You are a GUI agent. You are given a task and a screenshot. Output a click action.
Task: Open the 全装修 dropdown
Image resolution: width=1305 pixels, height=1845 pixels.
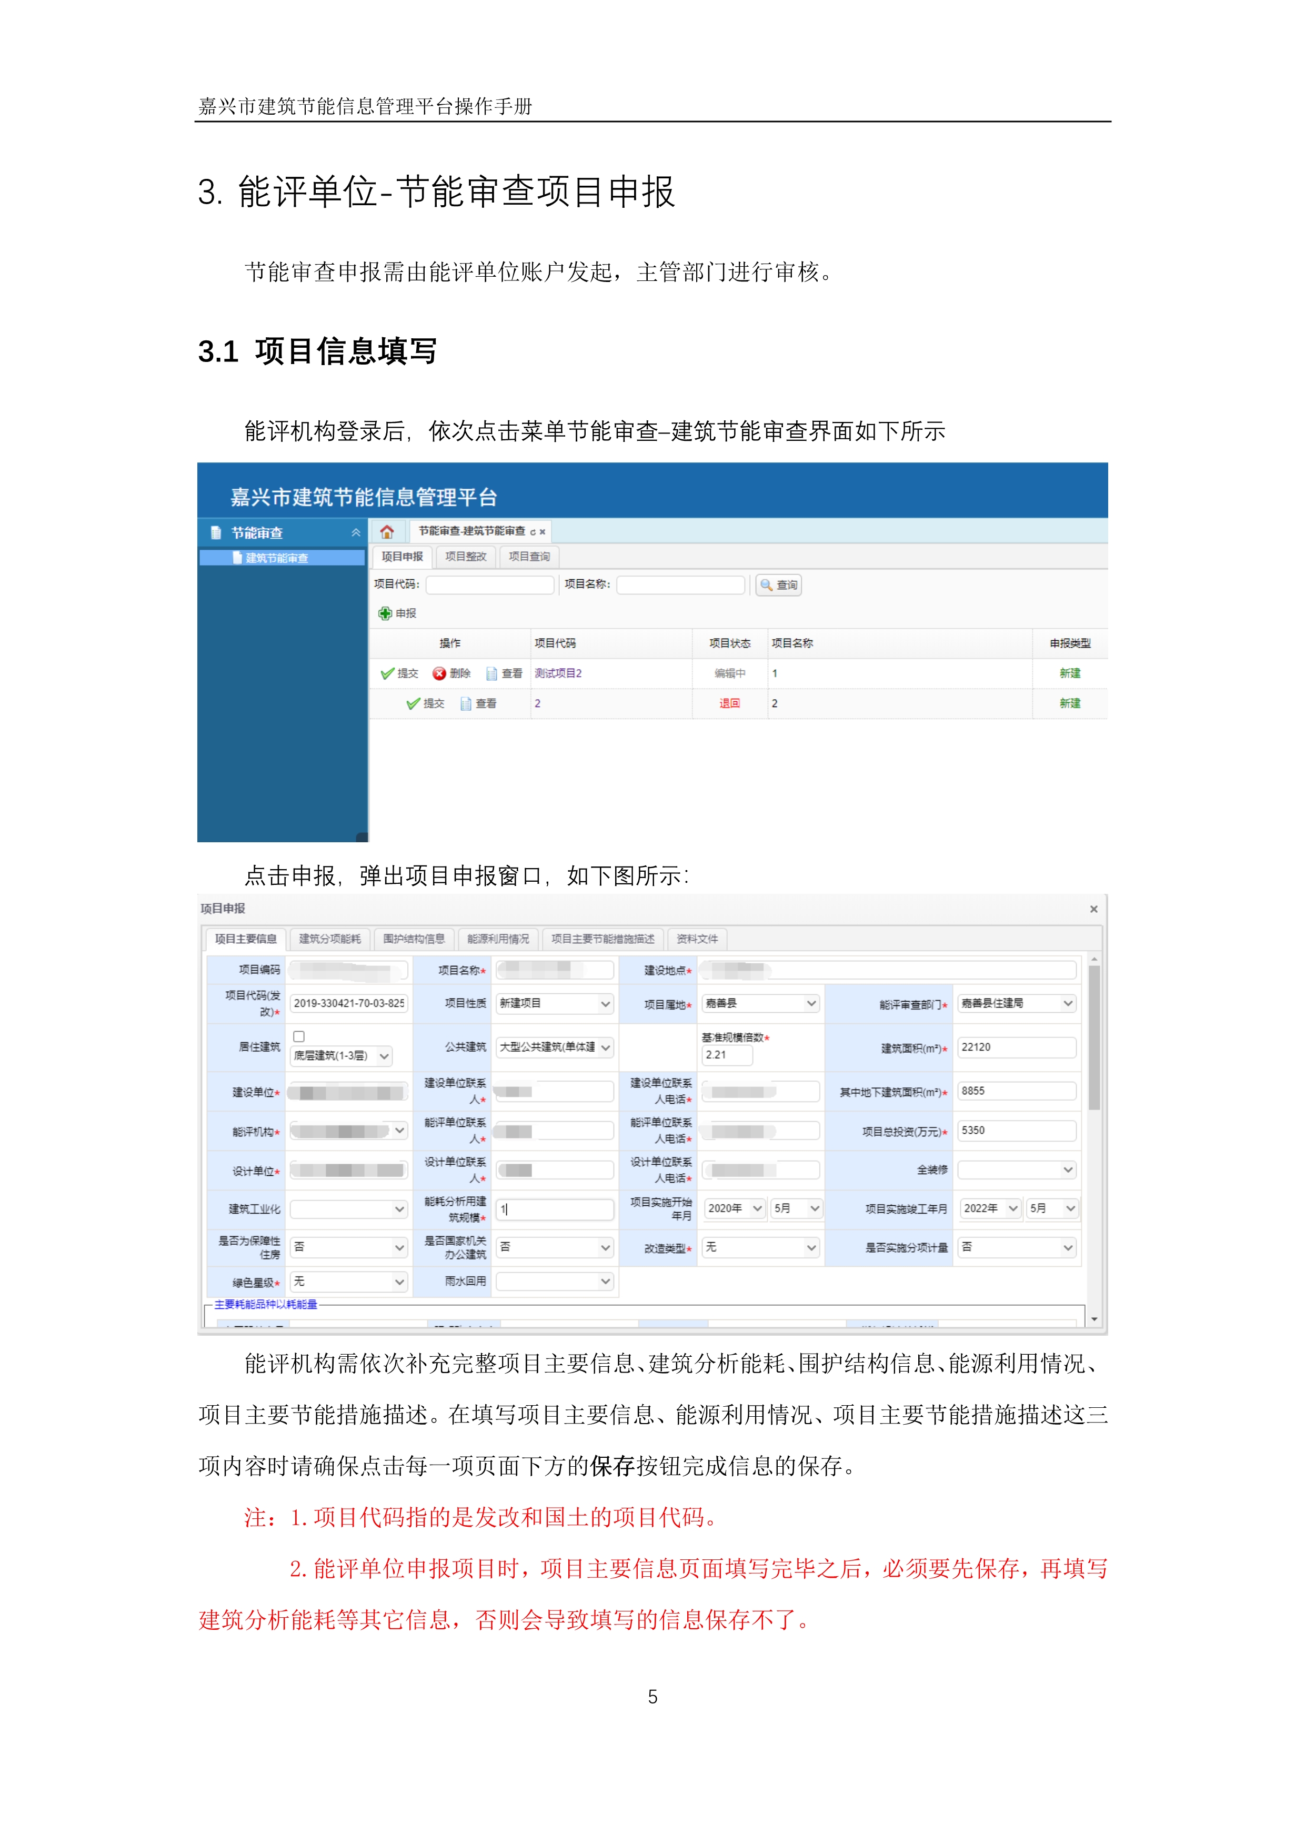pyautogui.click(x=1017, y=1170)
